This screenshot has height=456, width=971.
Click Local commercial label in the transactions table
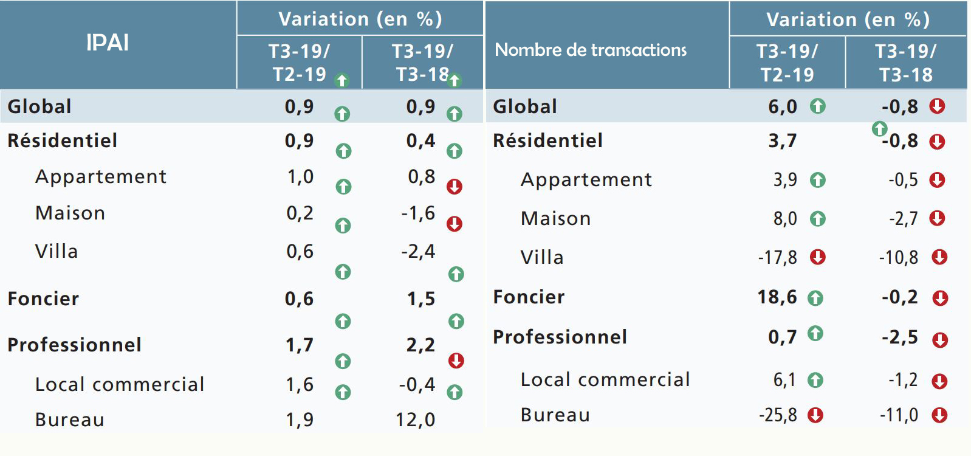pyautogui.click(x=605, y=379)
